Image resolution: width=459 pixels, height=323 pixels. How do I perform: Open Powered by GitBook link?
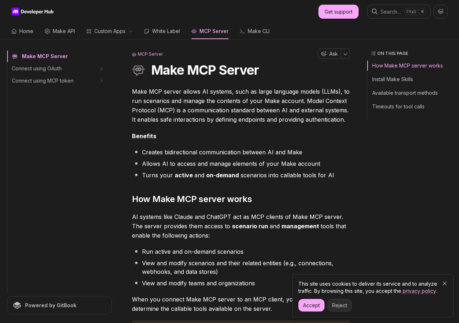[x=60, y=305]
